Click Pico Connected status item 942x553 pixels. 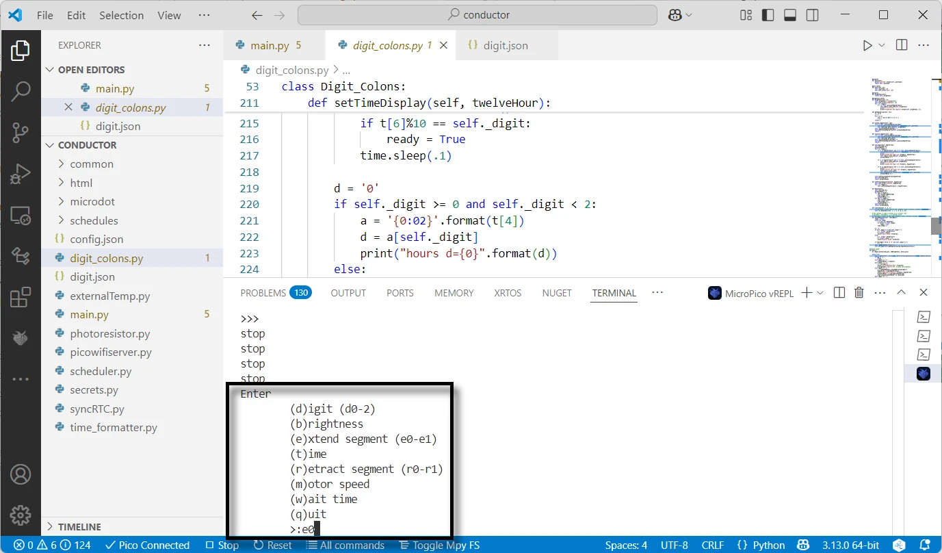point(147,545)
